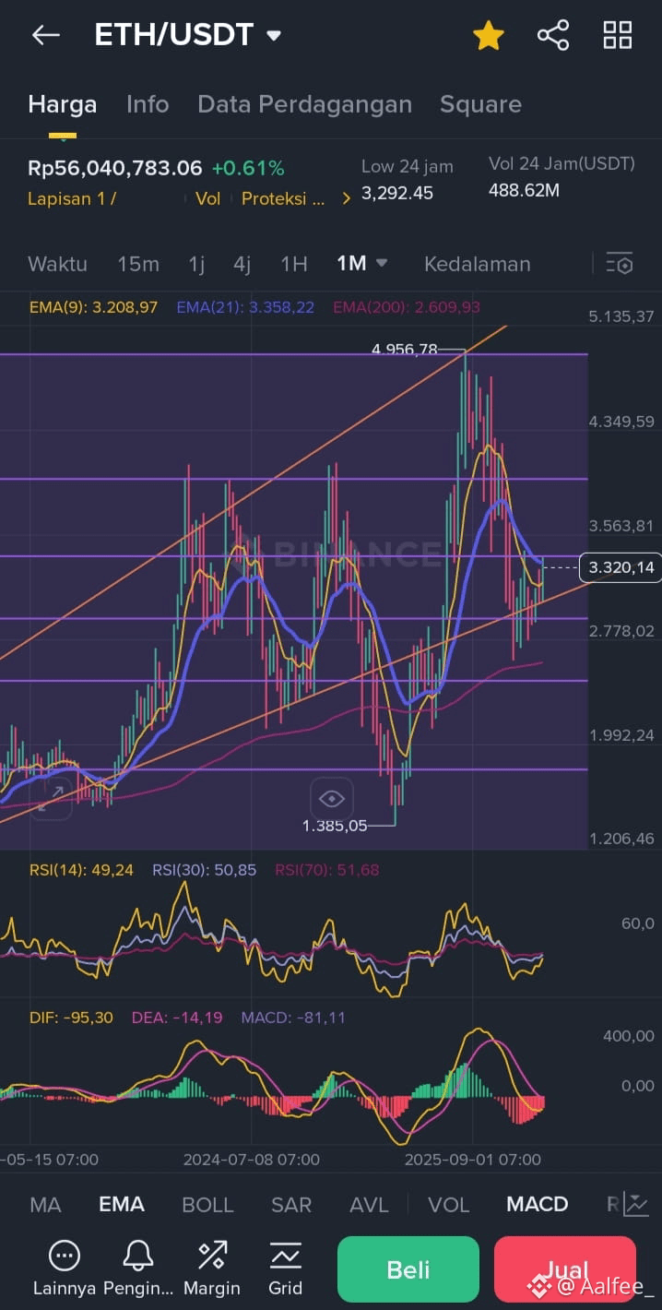This screenshot has height=1310, width=662.
Task: Select the 1H timeframe
Action: point(293,264)
